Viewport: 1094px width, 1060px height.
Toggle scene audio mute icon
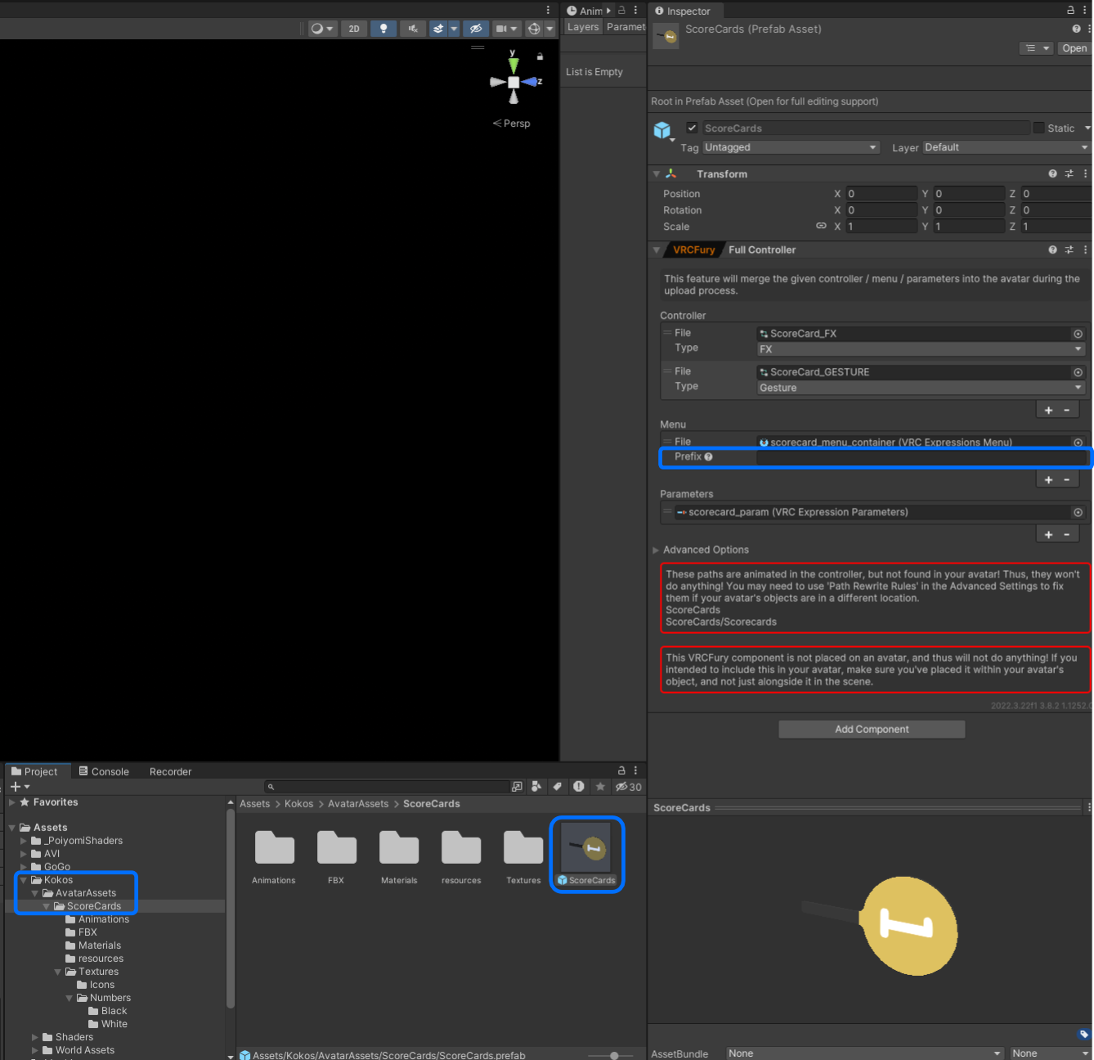pyautogui.click(x=413, y=29)
